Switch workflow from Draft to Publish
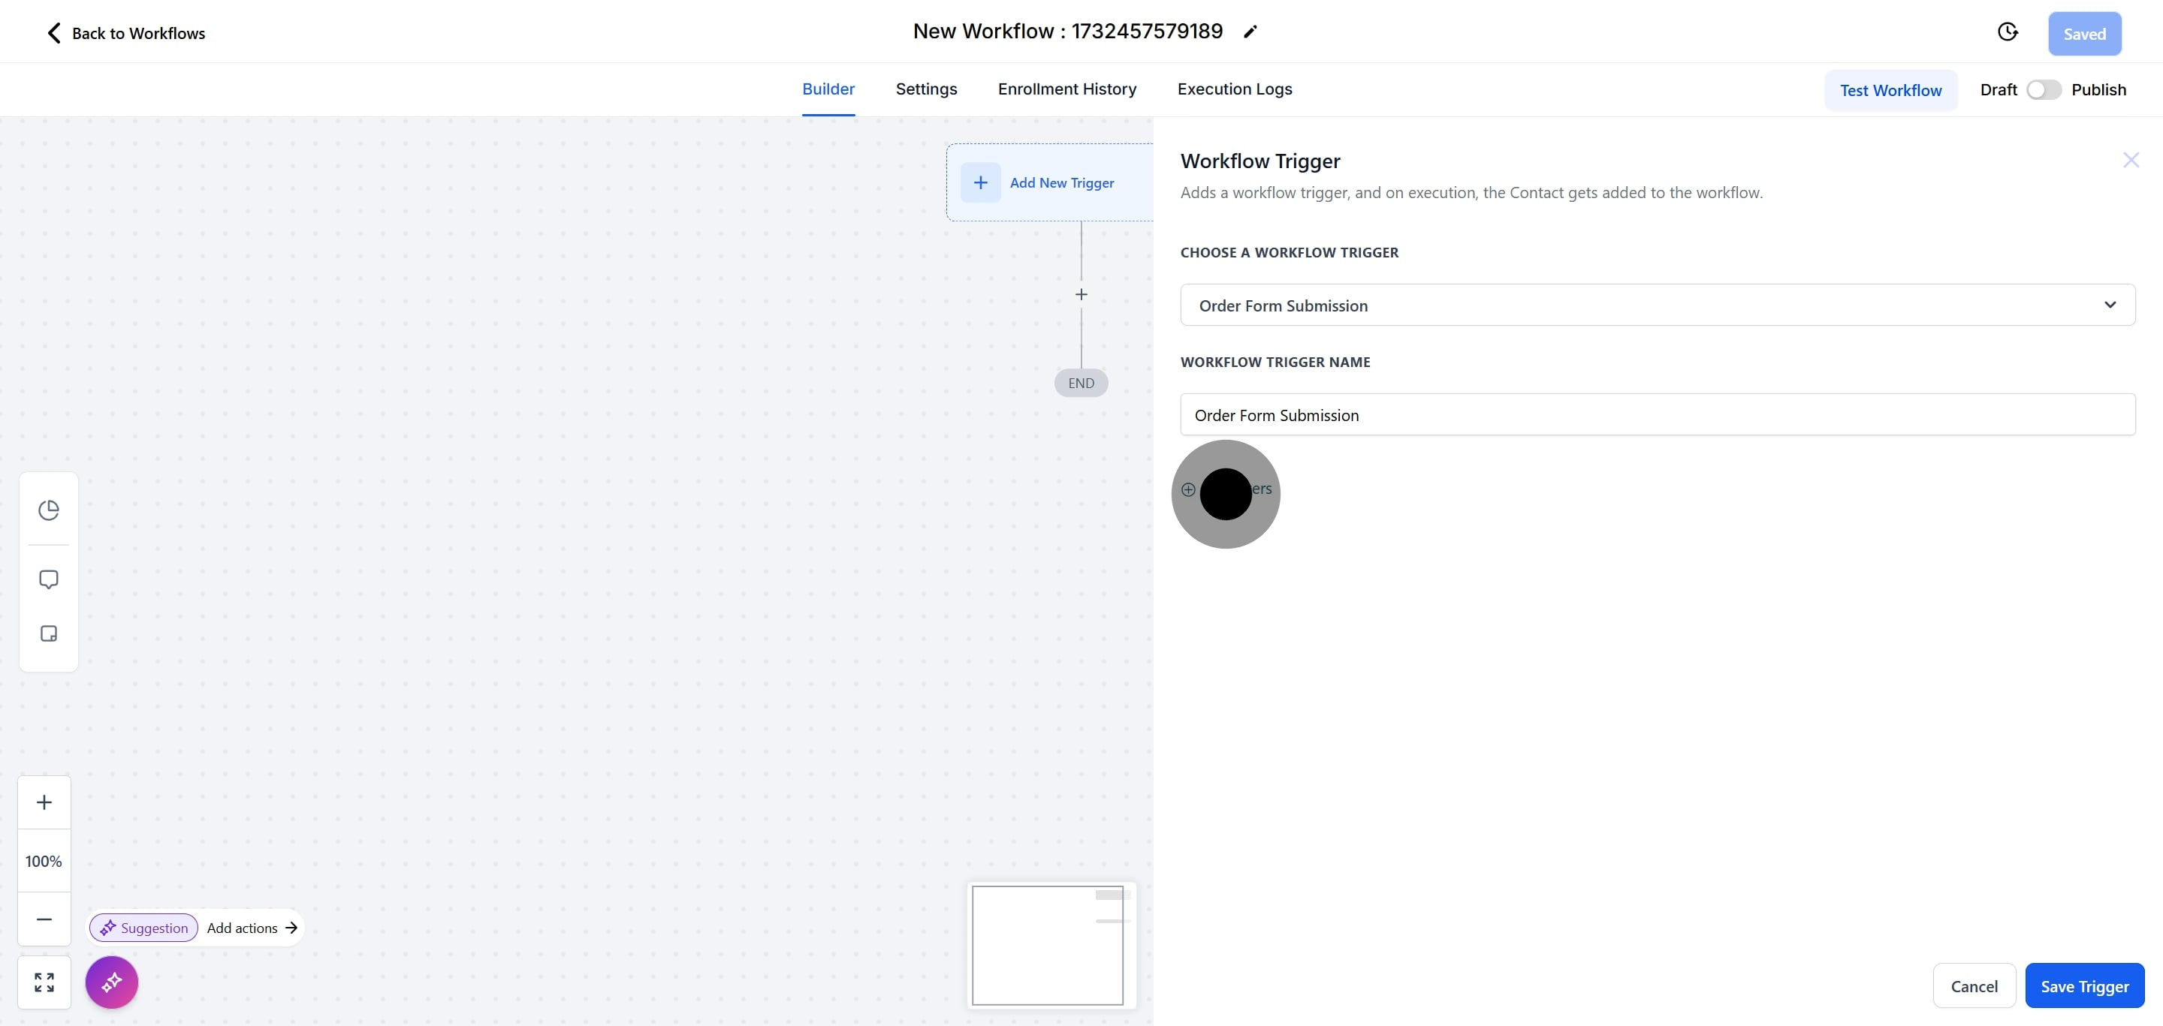The height and width of the screenshot is (1026, 2163). point(2043,89)
